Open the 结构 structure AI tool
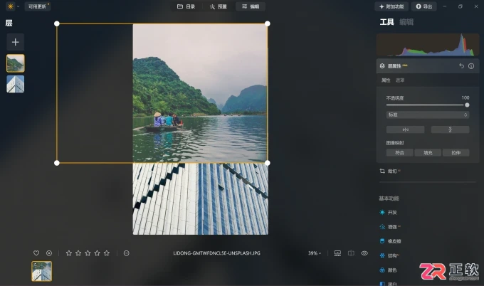 pyautogui.click(x=389, y=255)
